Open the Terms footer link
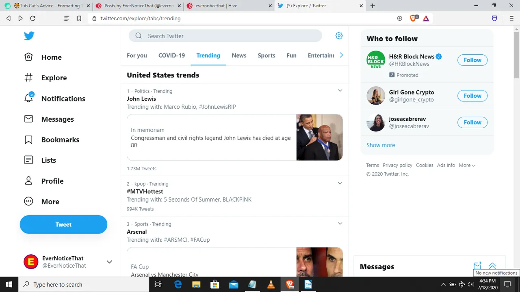This screenshot has width=520, height=292. click(373, 165)
